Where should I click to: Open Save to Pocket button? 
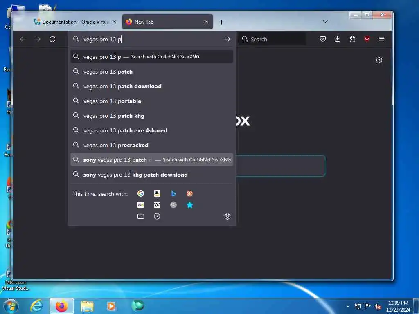coord(323,39)
